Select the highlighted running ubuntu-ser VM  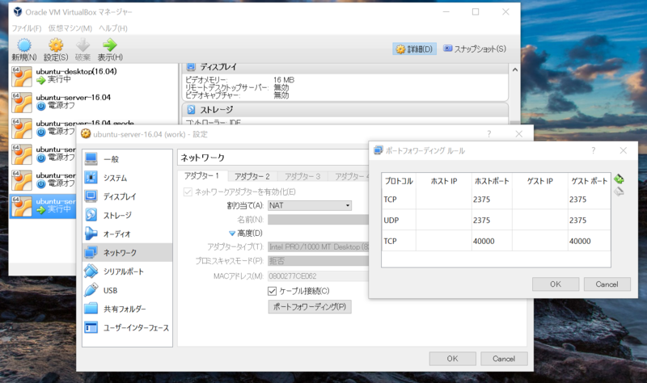(x=43, y=205)
